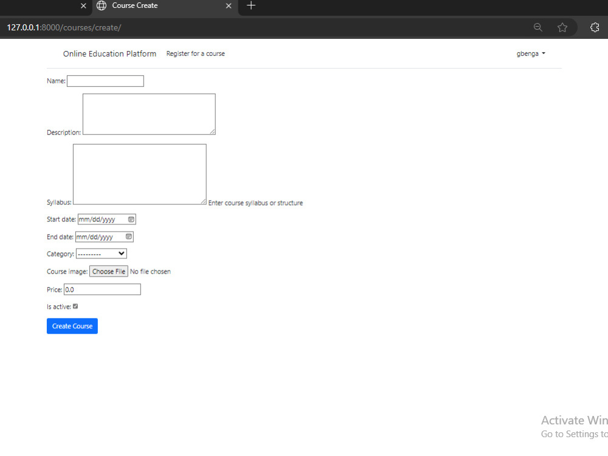Viewport: 608px width, 456px height.
Task: Bookmark this page with the star icon
Action: click(562, 27)
